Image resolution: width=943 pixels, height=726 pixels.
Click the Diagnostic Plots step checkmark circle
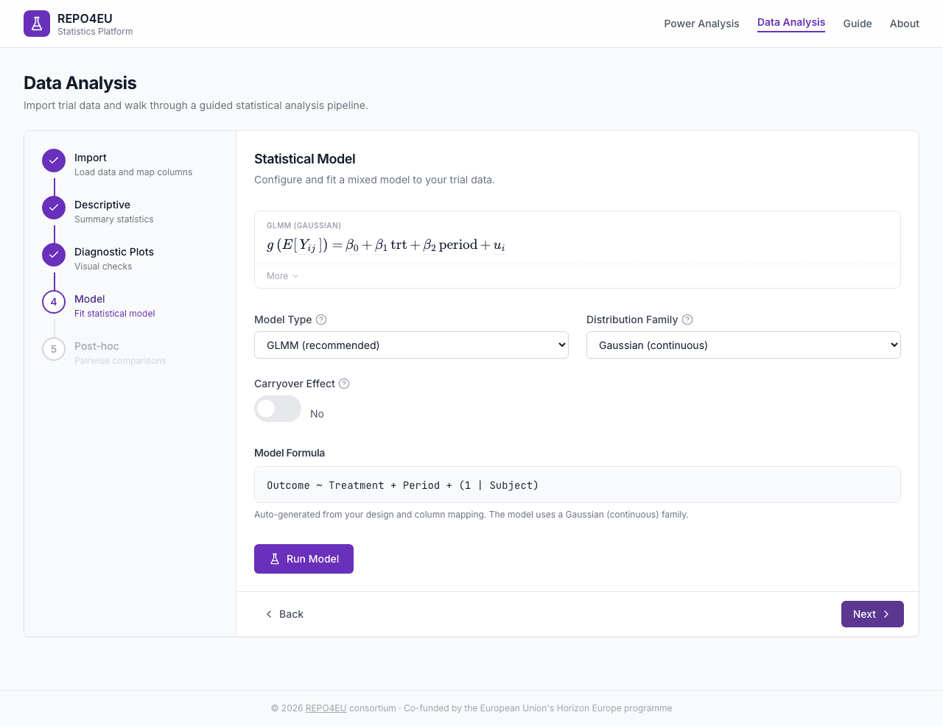(54, 255)
